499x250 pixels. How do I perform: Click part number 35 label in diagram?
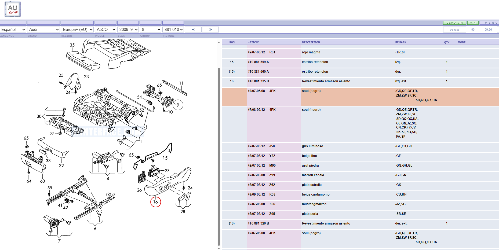pyautogui.click(x=72, y=45)
